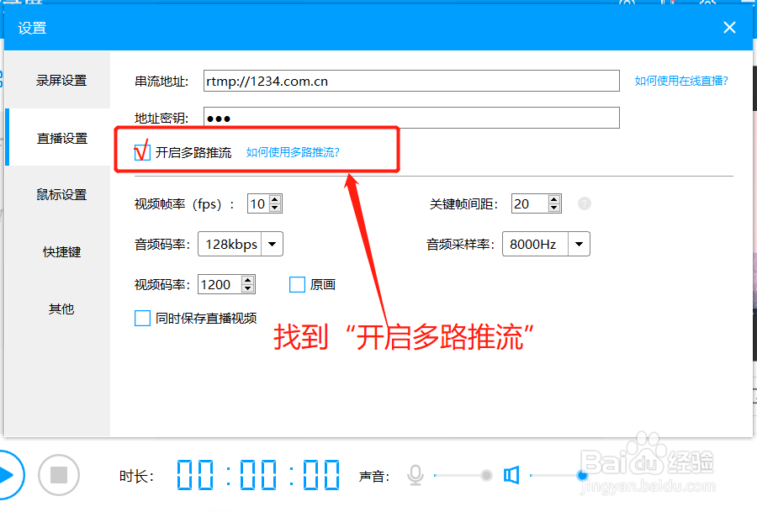Click the blue play button to start recording
This screenshot has height=512, width=757.
pos(9,475)
